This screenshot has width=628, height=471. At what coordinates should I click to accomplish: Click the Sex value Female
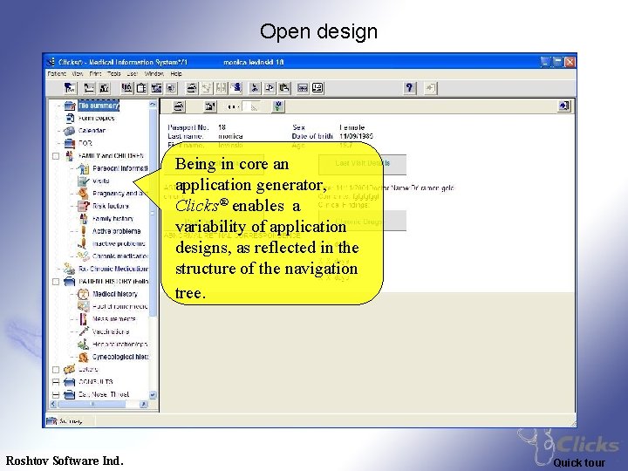click(352, 127)
